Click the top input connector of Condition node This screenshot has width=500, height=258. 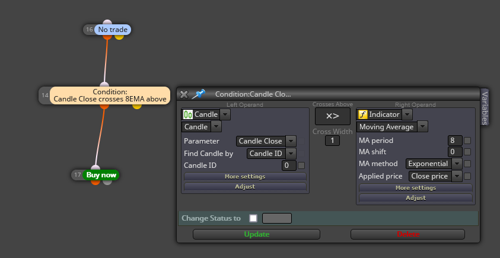tap(104, 85)
